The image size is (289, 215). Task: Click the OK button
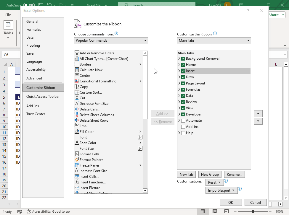pyautogui.click(x=231, y=202)
